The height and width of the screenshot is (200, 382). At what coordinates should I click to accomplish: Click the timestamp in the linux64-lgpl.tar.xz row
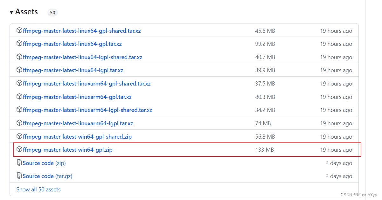click(336, 70)
